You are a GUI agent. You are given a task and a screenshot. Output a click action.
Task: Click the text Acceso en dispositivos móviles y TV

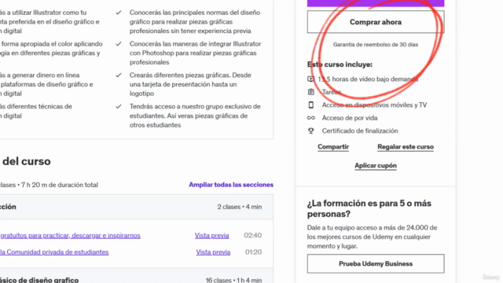click(374, 105)
